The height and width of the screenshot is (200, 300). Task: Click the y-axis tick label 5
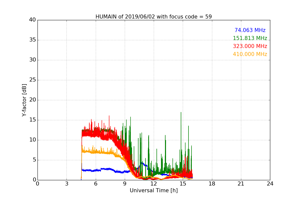pyautogui.click(x=34, y=160)
